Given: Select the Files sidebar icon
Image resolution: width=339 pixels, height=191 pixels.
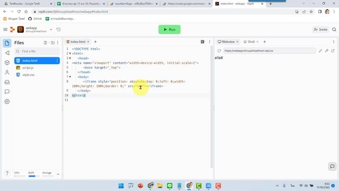Looking at the screenshot, I should click(x=7, y=43).
